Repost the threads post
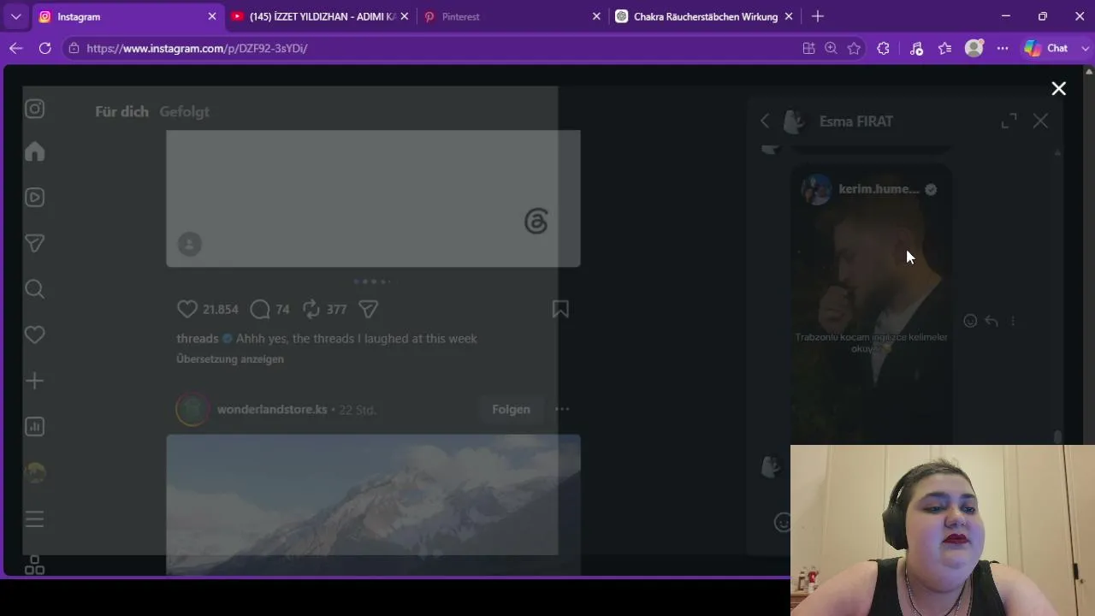Viewport: 1095px width, 616px height. pos(311,309)
